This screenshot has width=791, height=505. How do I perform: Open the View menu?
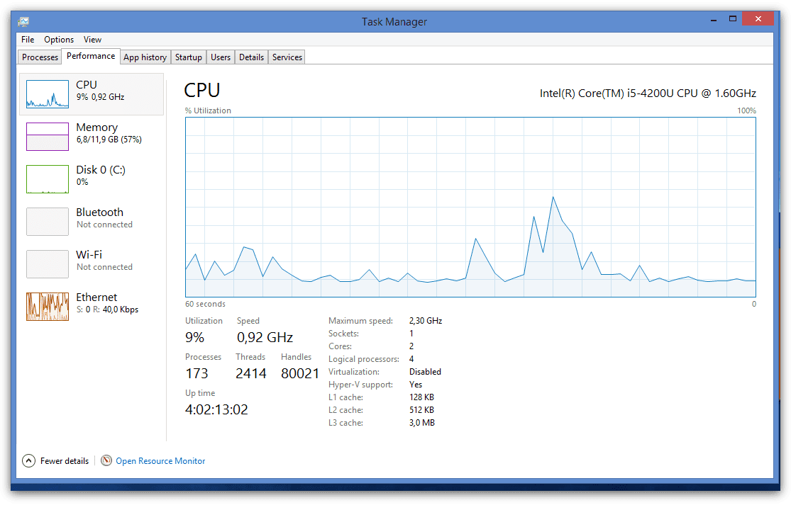pos(92,40)
